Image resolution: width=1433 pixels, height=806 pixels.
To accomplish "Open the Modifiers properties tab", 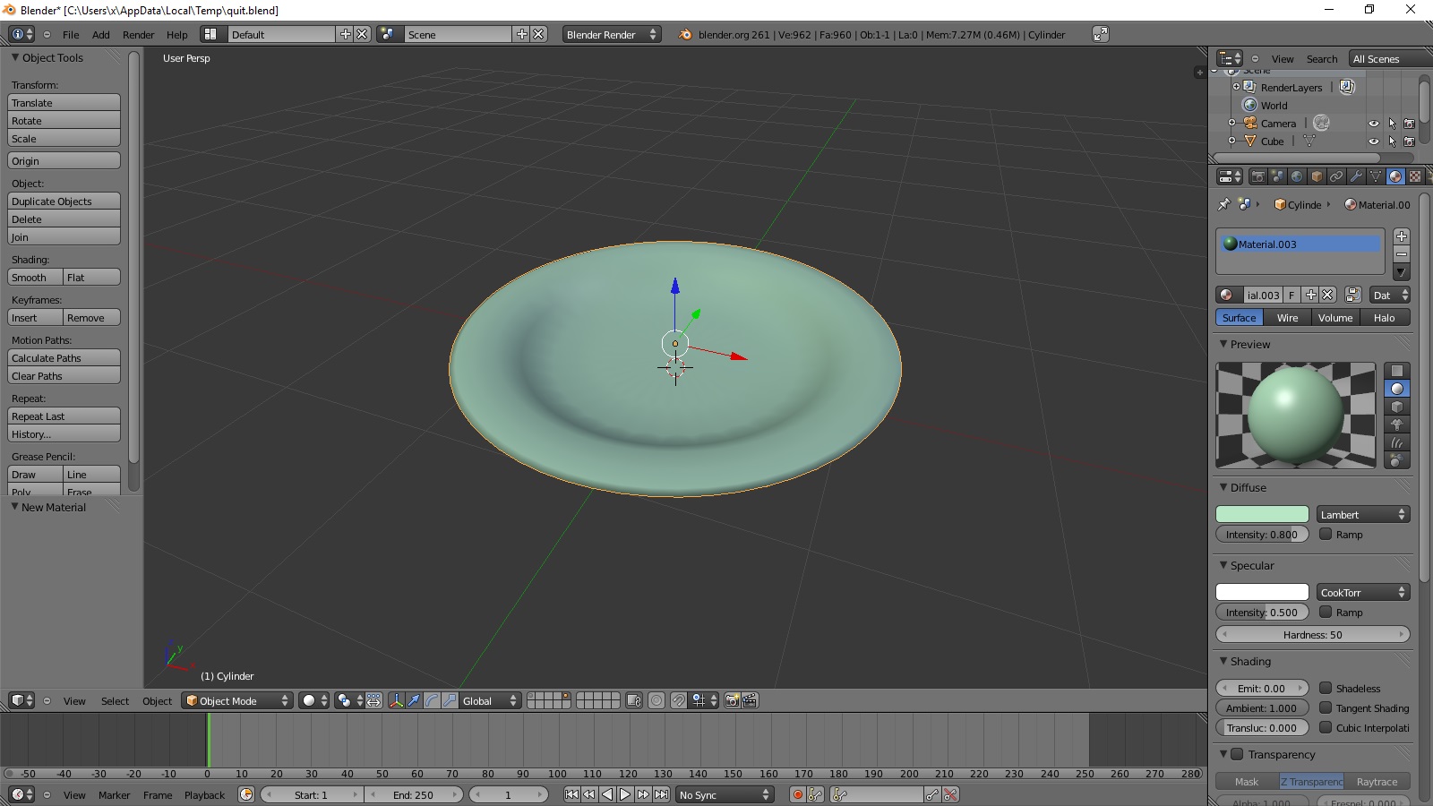I will pos(1356,176).
